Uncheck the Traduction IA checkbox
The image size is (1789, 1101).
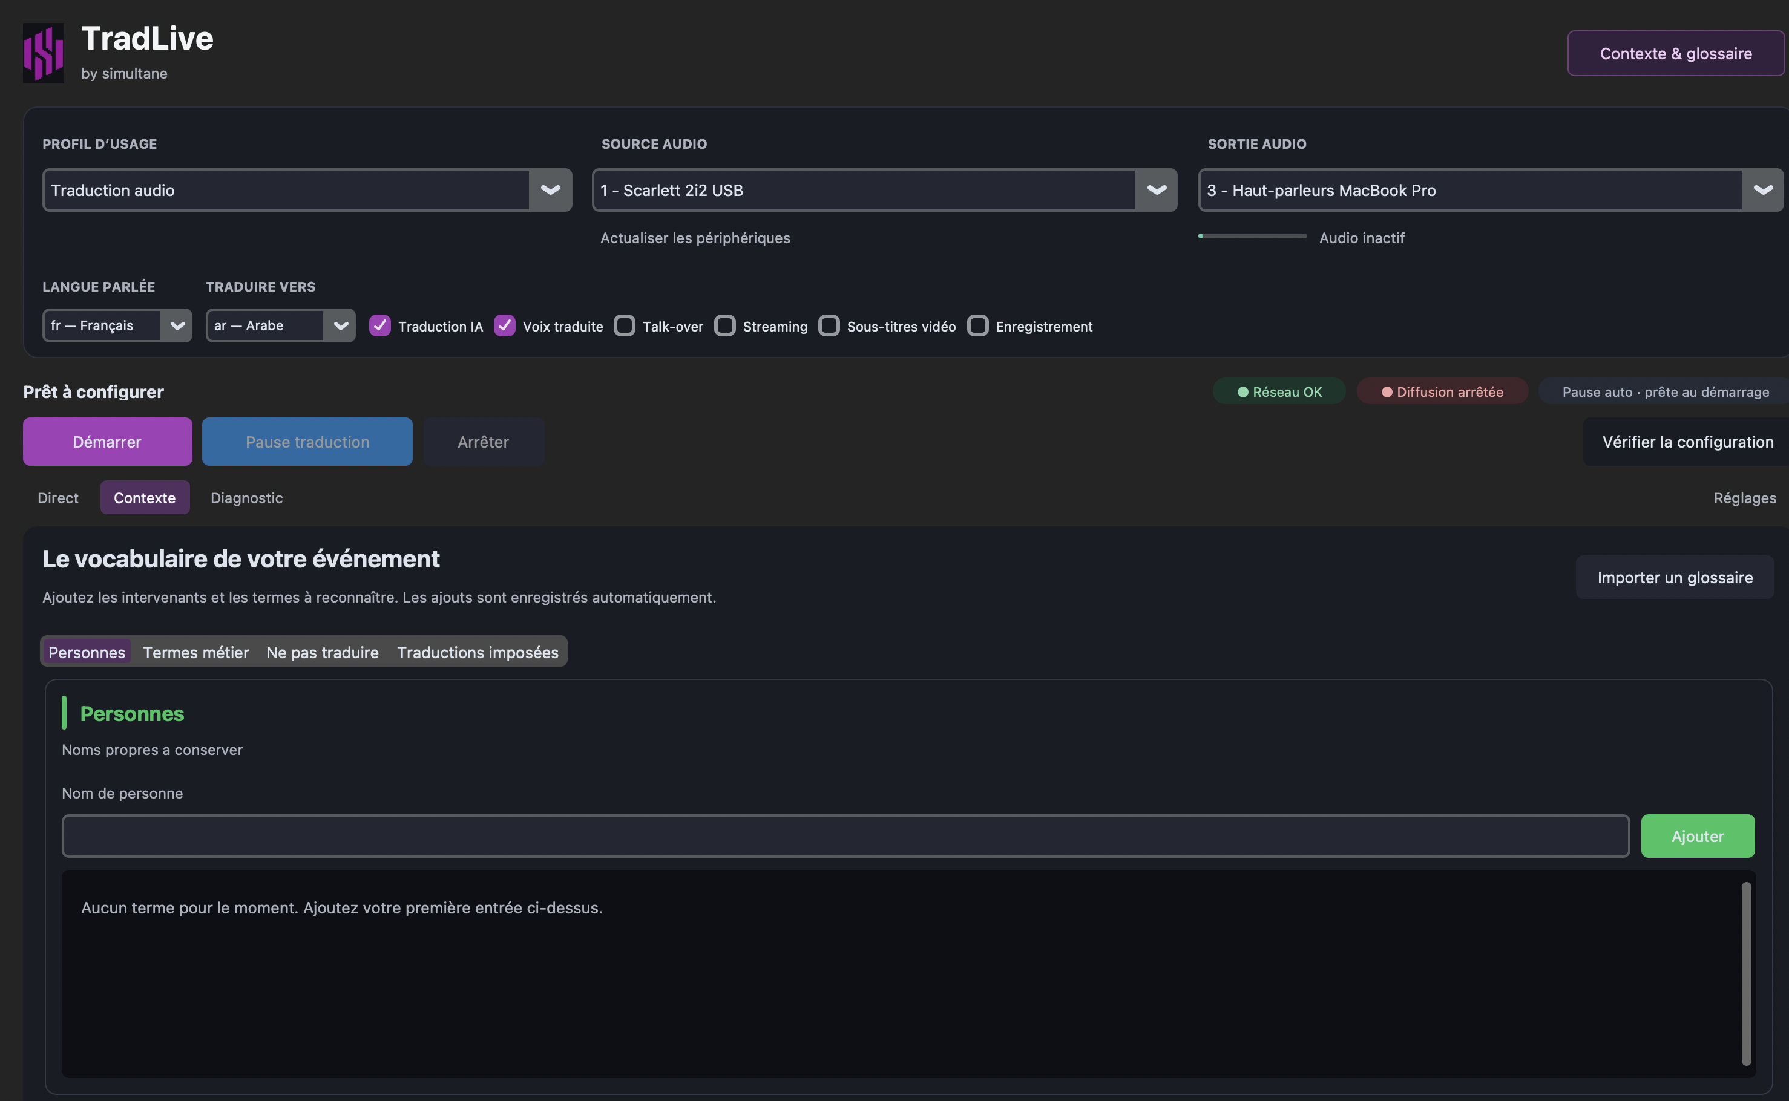pyautogui.click(x=380, y=325)
